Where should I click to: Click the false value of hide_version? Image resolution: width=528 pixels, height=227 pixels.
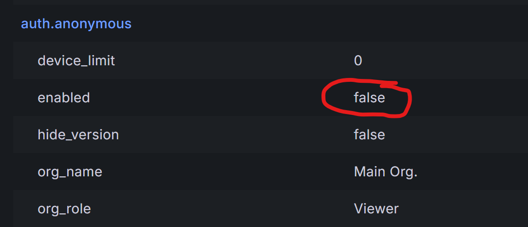point(369,135)
